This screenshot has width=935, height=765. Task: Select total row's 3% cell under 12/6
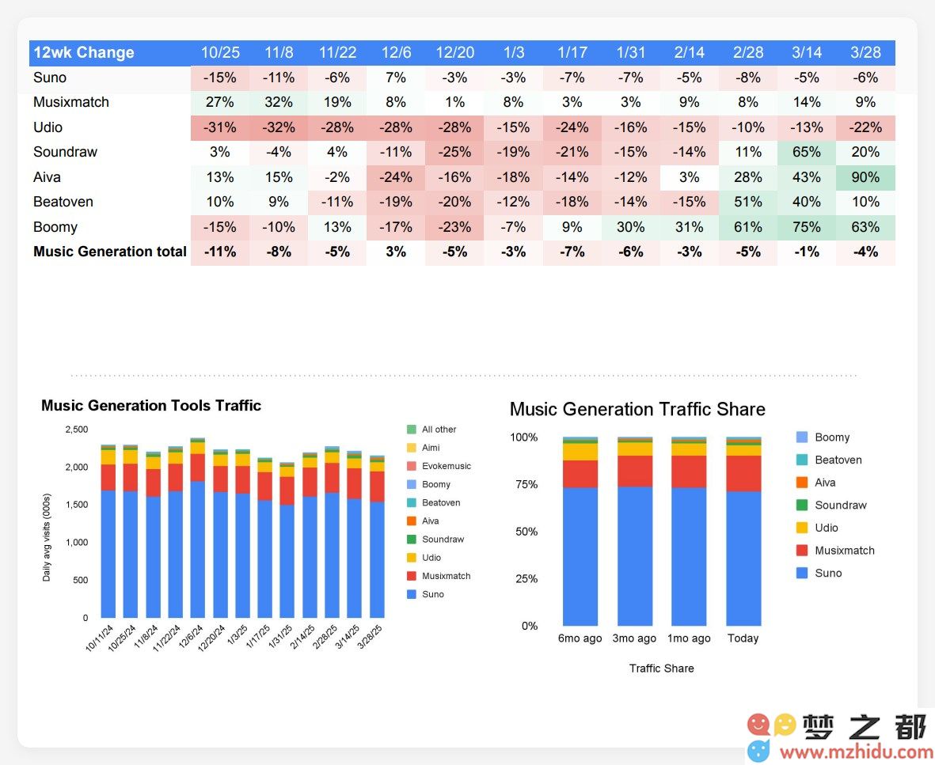[396, 252]
